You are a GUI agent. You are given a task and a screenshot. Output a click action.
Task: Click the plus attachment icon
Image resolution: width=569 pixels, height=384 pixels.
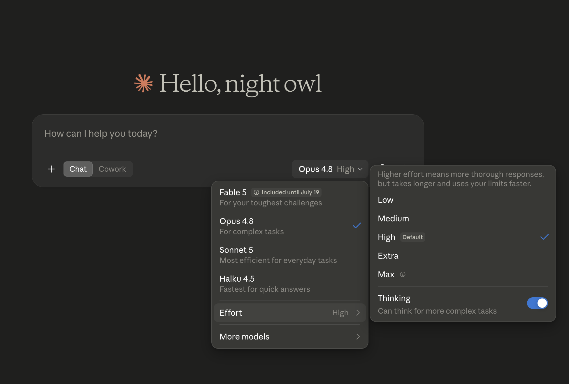pyautogui.click(x=51, y=169)
